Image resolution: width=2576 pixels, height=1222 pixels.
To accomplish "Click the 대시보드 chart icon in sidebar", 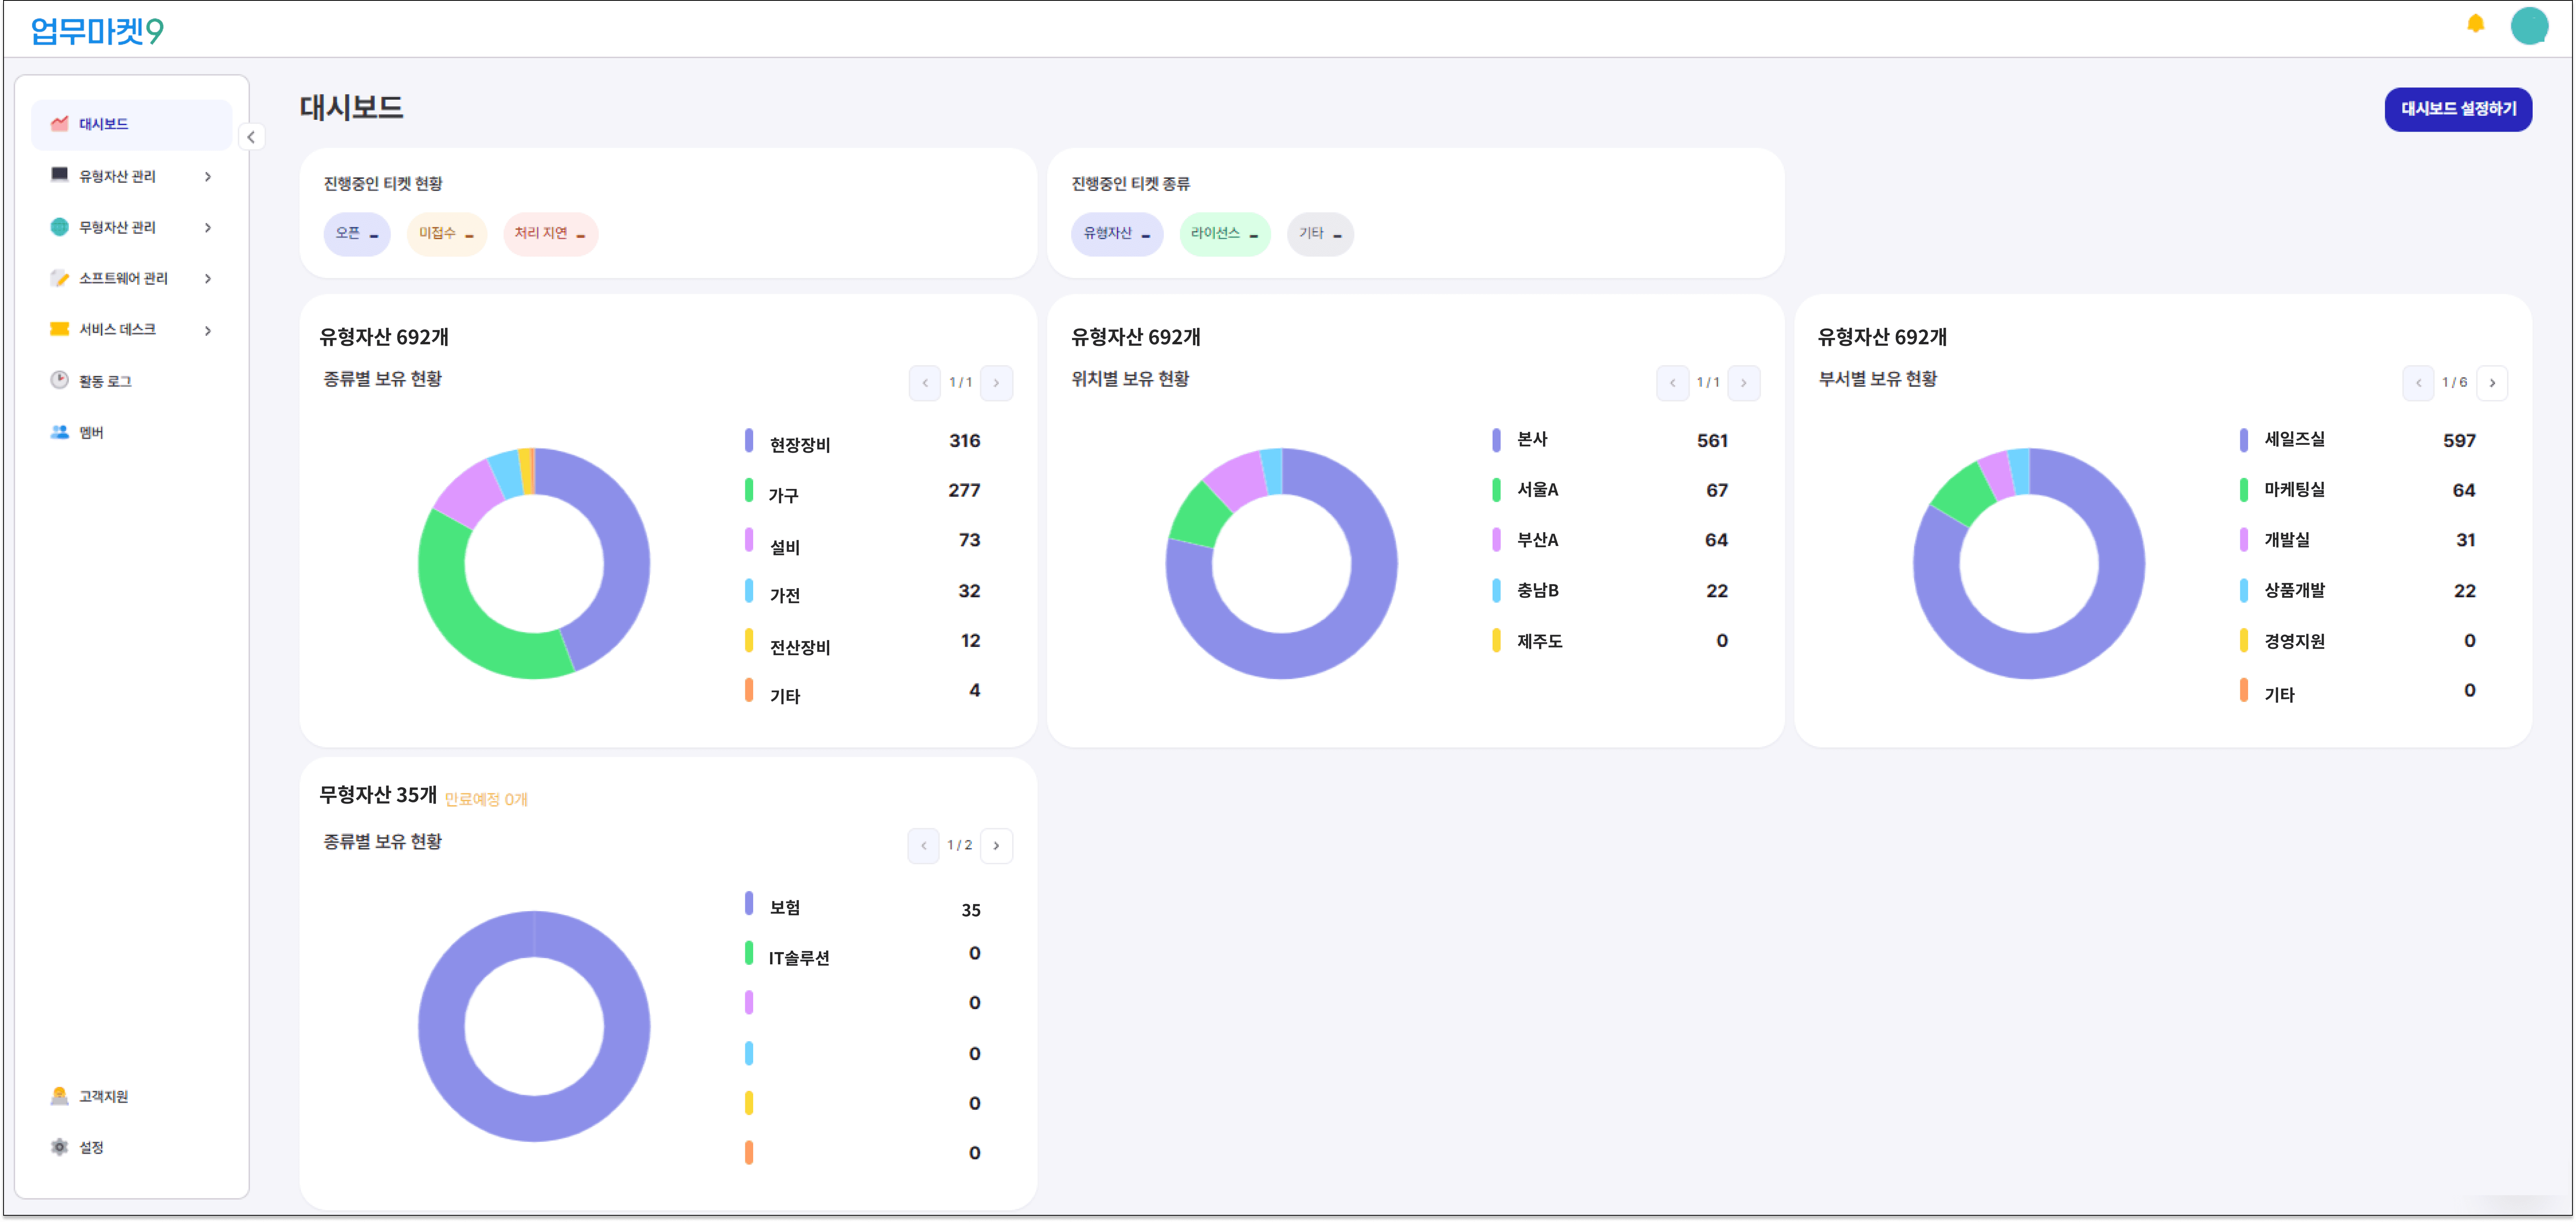I will (60, 124).
